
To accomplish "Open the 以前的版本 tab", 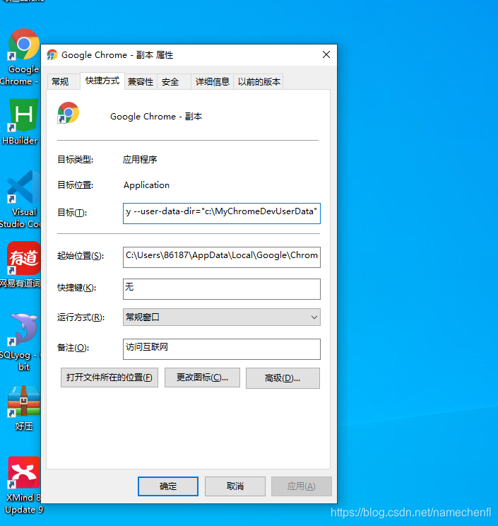I will (x=259, y=81).
